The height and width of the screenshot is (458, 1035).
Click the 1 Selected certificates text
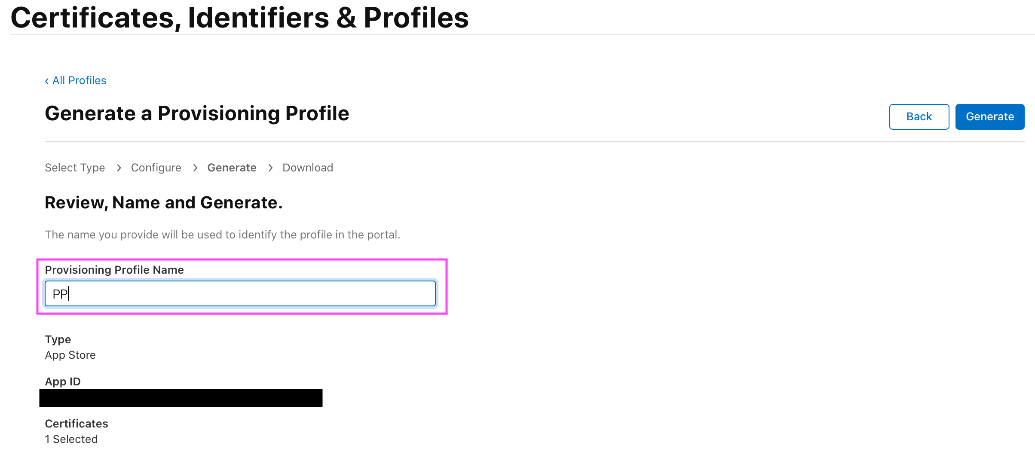[71, 440]
